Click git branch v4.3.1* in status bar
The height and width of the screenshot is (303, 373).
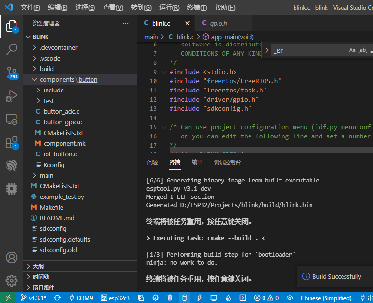[x=33, y=298]
